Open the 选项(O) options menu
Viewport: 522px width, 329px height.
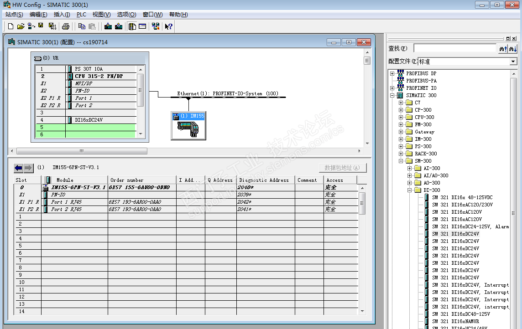[126, 15]
